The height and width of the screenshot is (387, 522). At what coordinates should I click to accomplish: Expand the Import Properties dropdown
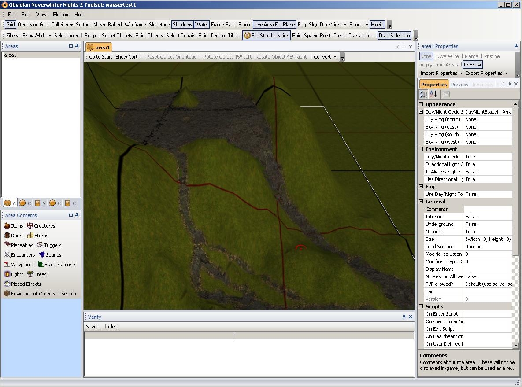pos(441,73)
